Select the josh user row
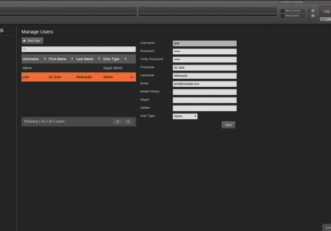The image size is (331, 231). pyautogui.click(x=79, y=77)
